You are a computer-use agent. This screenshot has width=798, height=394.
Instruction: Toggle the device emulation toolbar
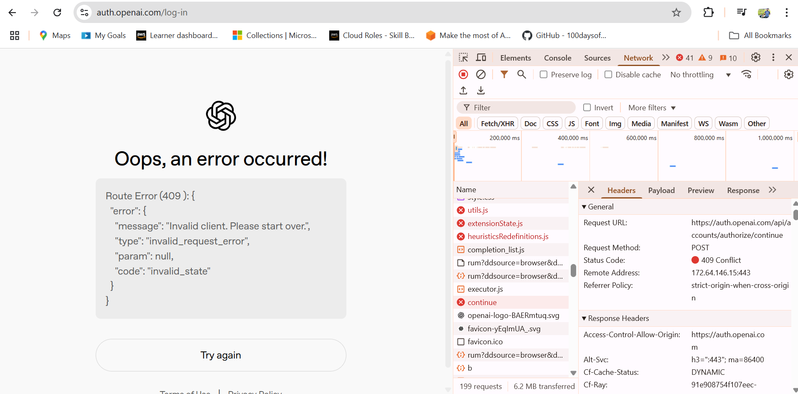coord(481,57)
